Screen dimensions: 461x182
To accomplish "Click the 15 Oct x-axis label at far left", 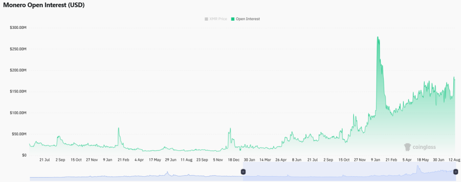I will point(76,160).
